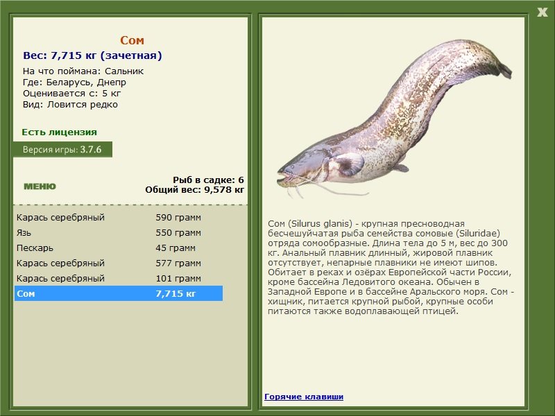Select the Карась серебряный 590 грамм row
555x416 pixels.
(119, 217)
